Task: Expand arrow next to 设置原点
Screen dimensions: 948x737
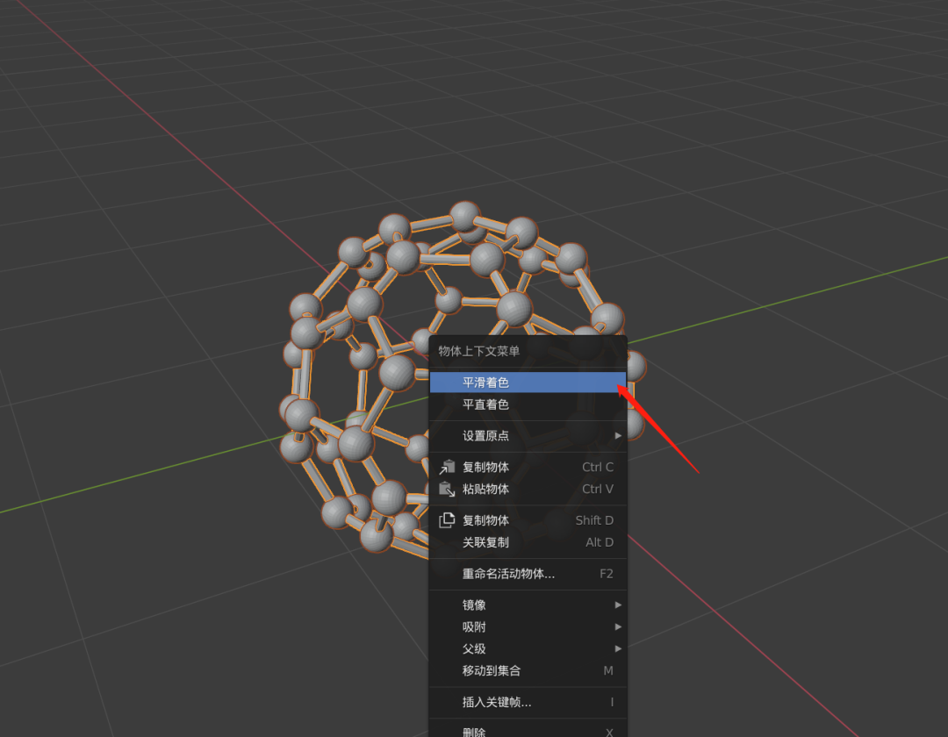Action: pyautogui.click(x=618, y=435)
